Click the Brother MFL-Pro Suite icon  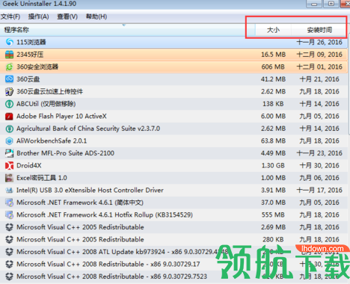pyautogui.click(x=9, y=153)
